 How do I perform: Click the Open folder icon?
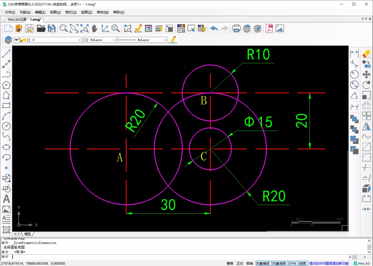coord(41,28)
